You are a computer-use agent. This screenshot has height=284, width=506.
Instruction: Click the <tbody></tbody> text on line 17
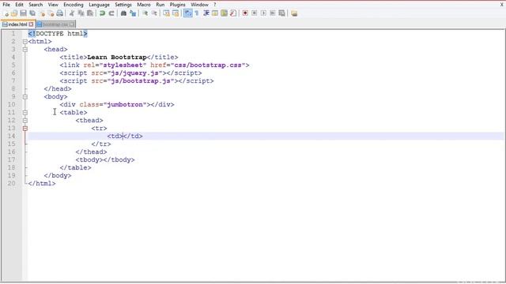(x=105, y=159)
